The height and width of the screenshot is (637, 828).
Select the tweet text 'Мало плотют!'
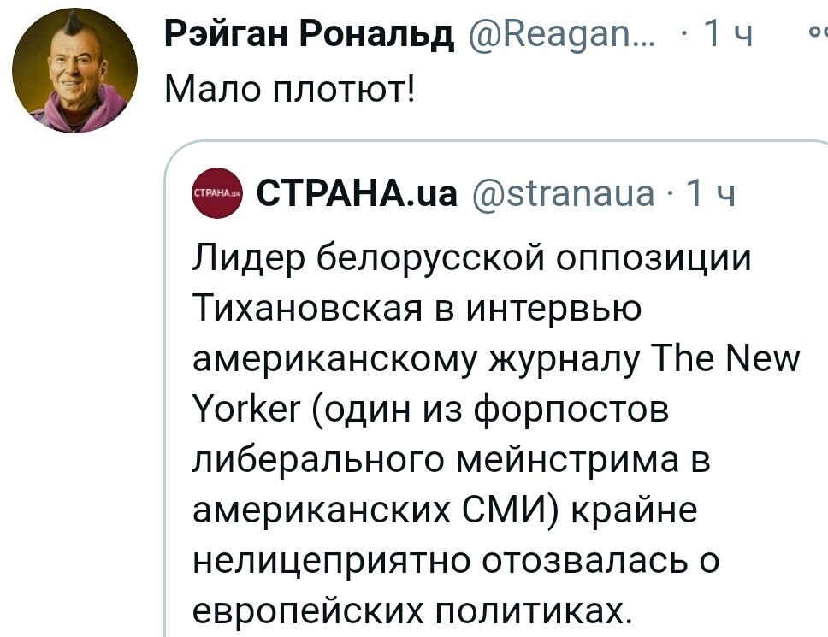[291, 89]
